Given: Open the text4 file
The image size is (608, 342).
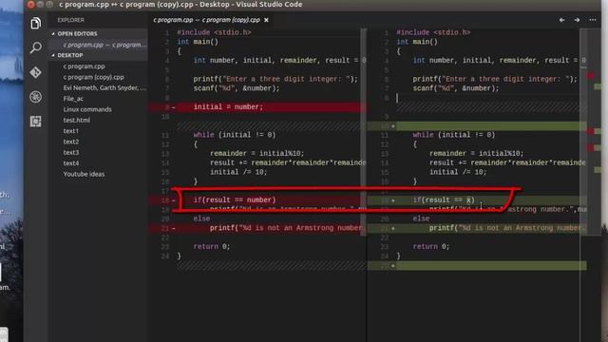Looking at the screenshot, I should click(71, 163).
